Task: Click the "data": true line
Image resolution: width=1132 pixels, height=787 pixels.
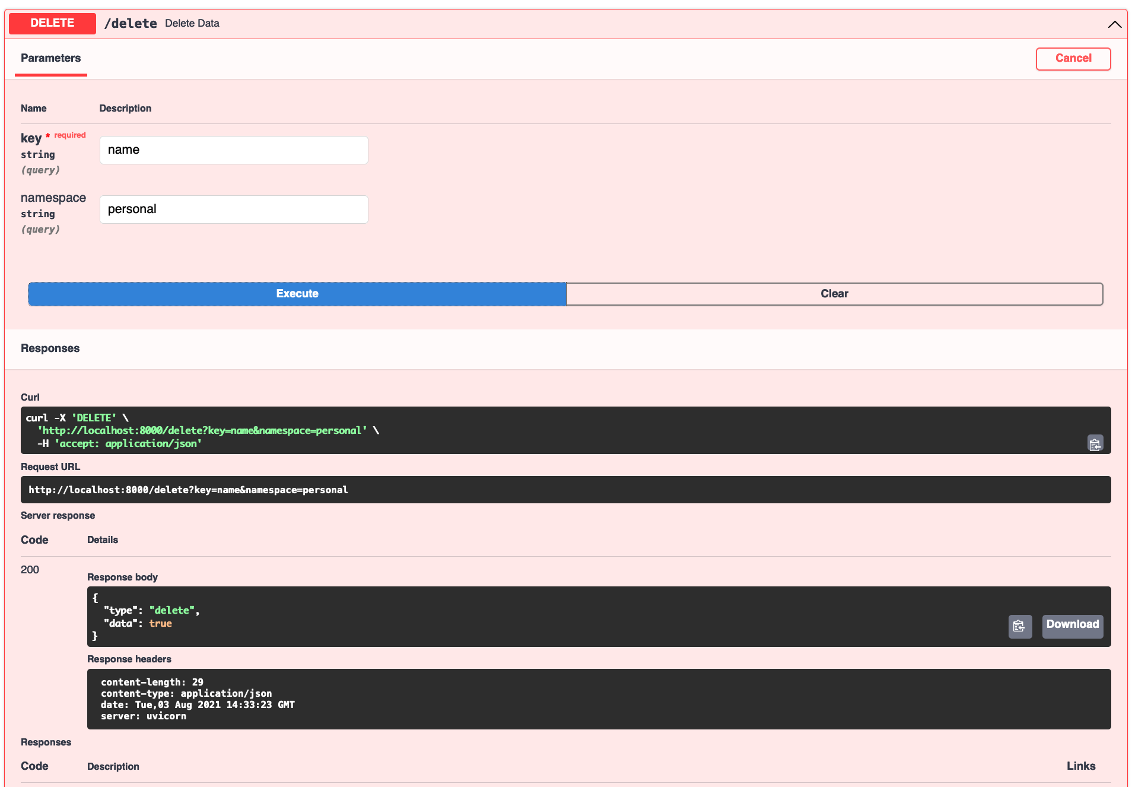Action: [x=138, y=623]
